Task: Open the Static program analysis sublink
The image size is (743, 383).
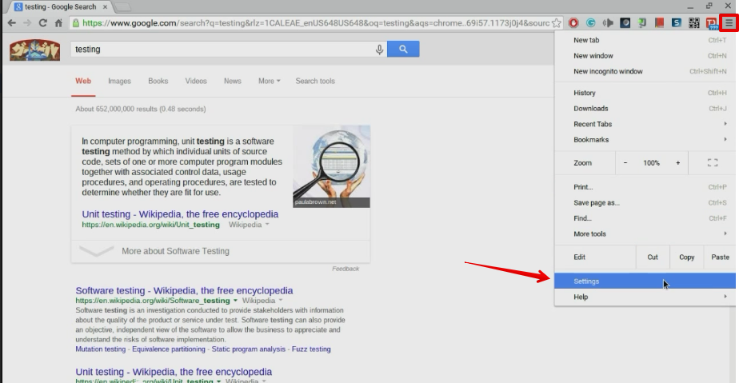Action: pos(248,349)
